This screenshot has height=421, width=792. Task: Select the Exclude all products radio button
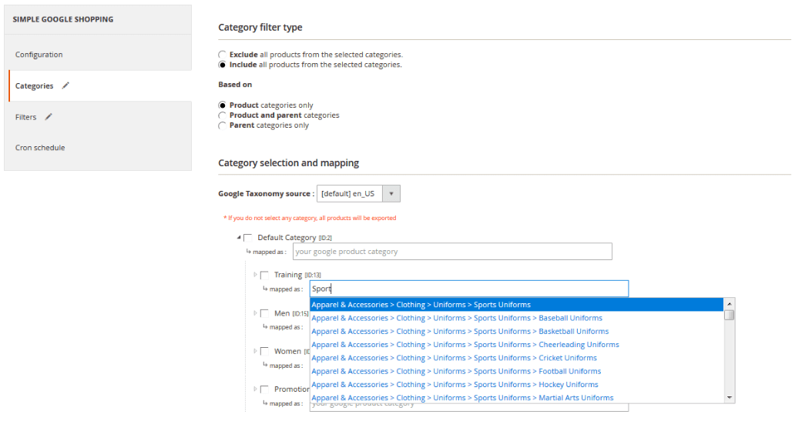click(222, 55)
